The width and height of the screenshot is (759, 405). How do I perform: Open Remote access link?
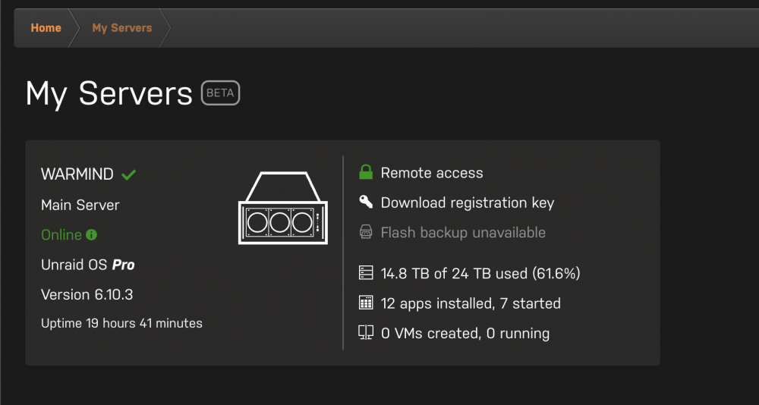(x=432, y=173)
